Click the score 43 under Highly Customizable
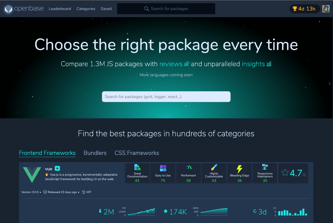The width and height of the screenshot is (333, 223). pos(214,180)
